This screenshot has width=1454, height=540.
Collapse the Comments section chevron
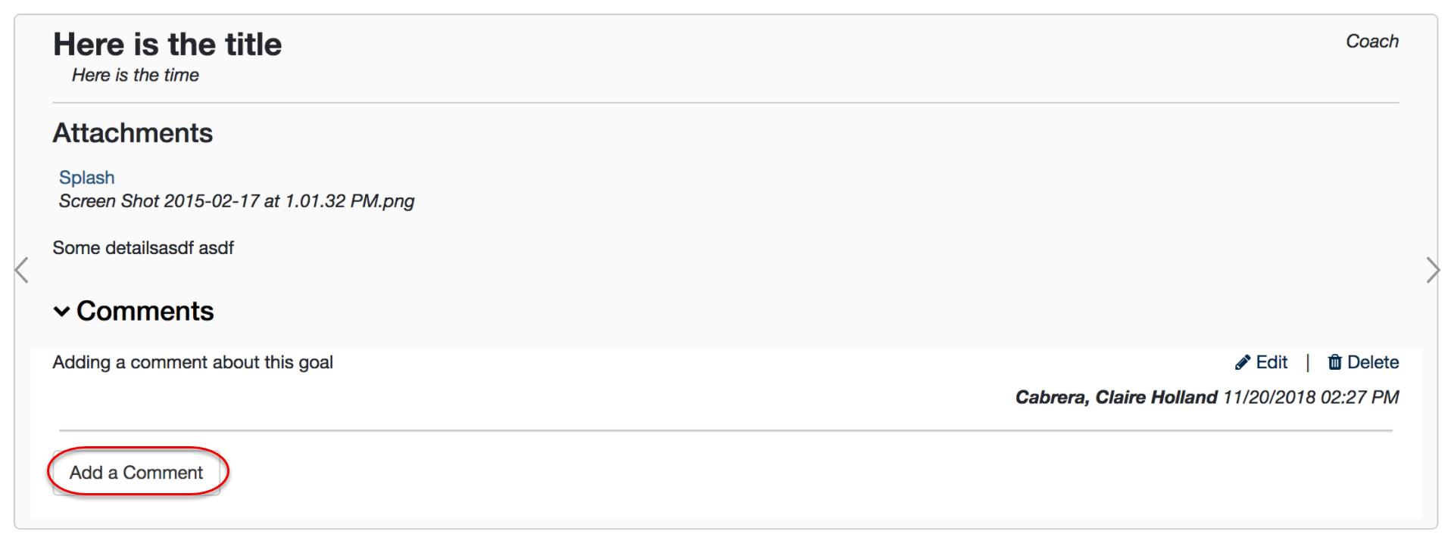[x=62, y=312]
